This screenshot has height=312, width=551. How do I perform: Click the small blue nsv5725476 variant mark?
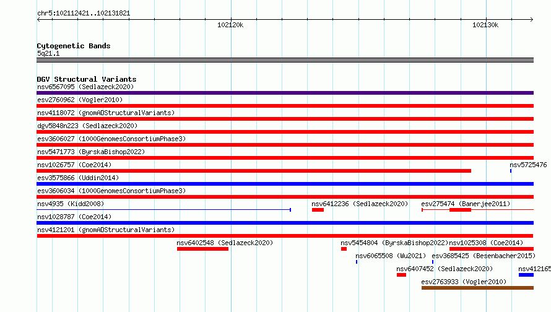pyautogui.click(x=511, y=171)
